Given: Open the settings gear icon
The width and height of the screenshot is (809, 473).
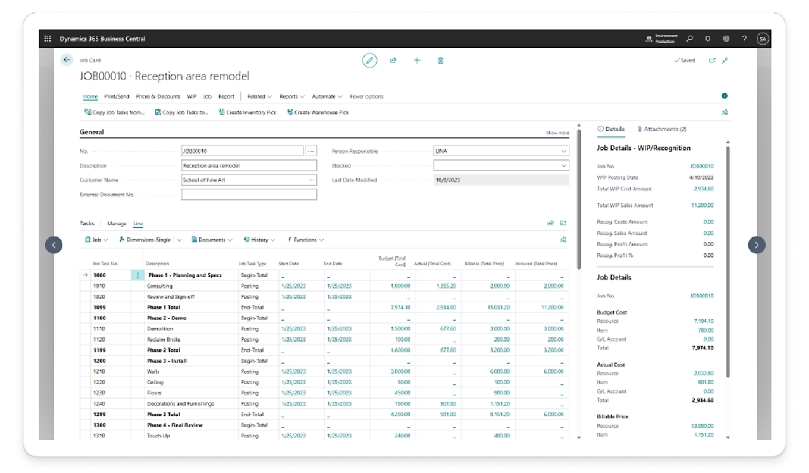Looking at the screenshot, I should 726,39.
